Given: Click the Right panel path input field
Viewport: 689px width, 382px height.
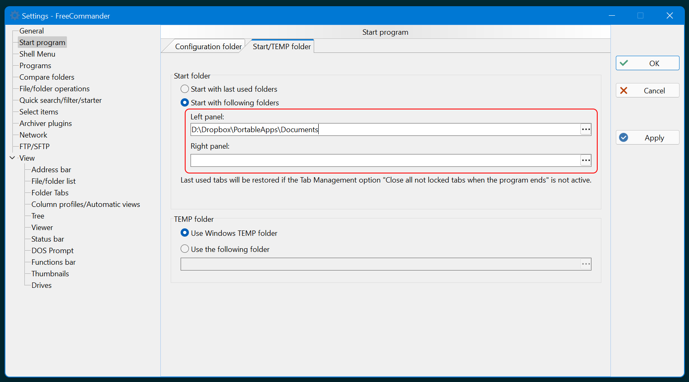Looking at the screenshot, I should point(384,160).
